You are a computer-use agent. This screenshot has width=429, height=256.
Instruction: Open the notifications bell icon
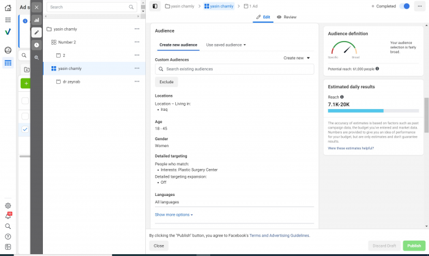(x=8, y=216)
